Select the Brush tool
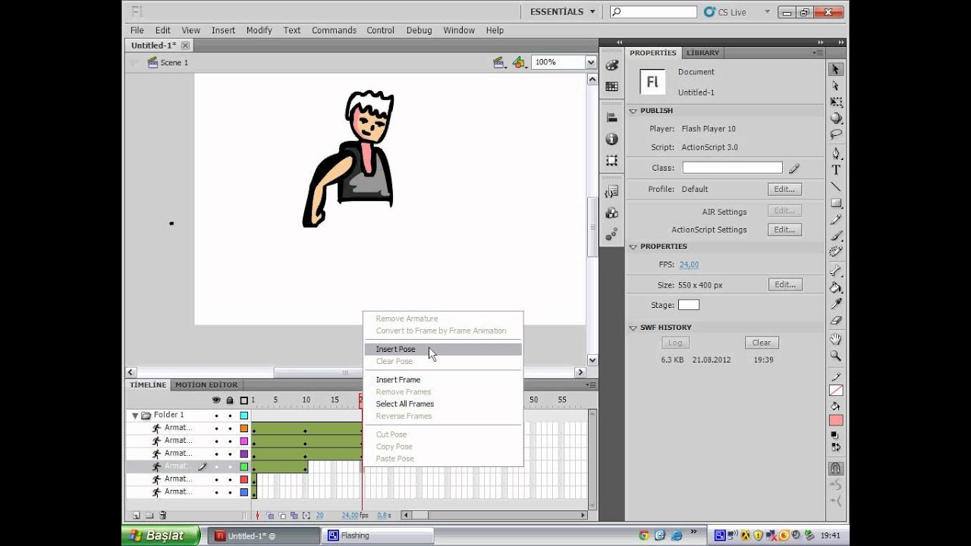971x546 pixels. pos(836,236)
